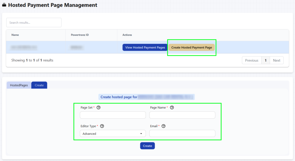This screenshot has width=295, height=161.
Task: Select page 1 in pagination
Action: (x=265, y=60)
